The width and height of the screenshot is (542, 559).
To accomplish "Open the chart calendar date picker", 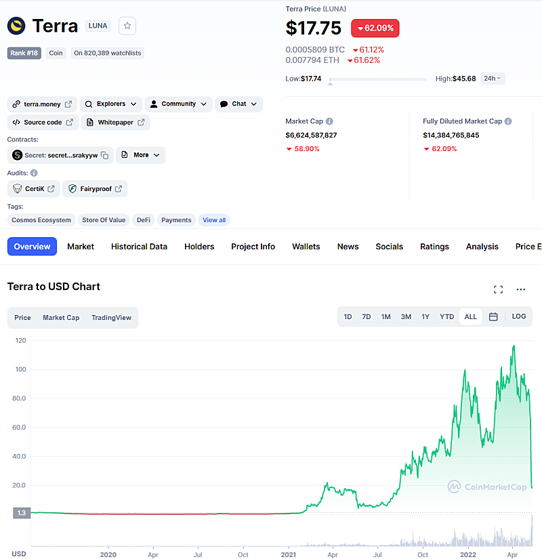I will [493, 316].
